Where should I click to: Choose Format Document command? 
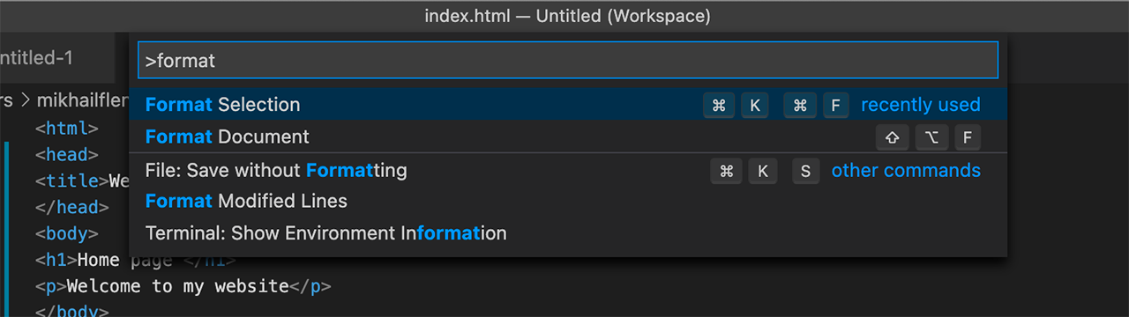tap(568, 136)
